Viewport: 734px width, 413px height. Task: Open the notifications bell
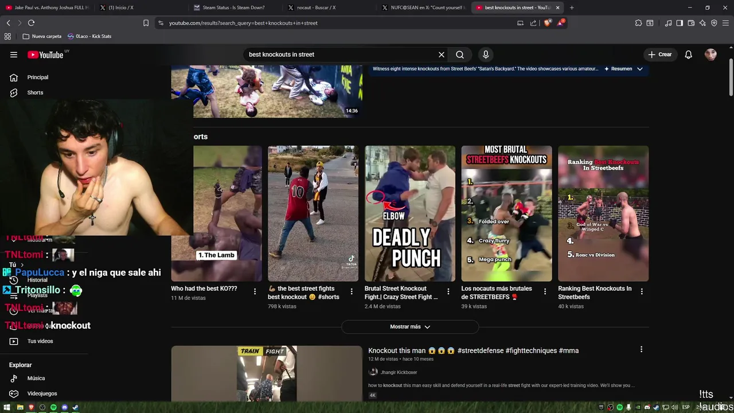688,54
